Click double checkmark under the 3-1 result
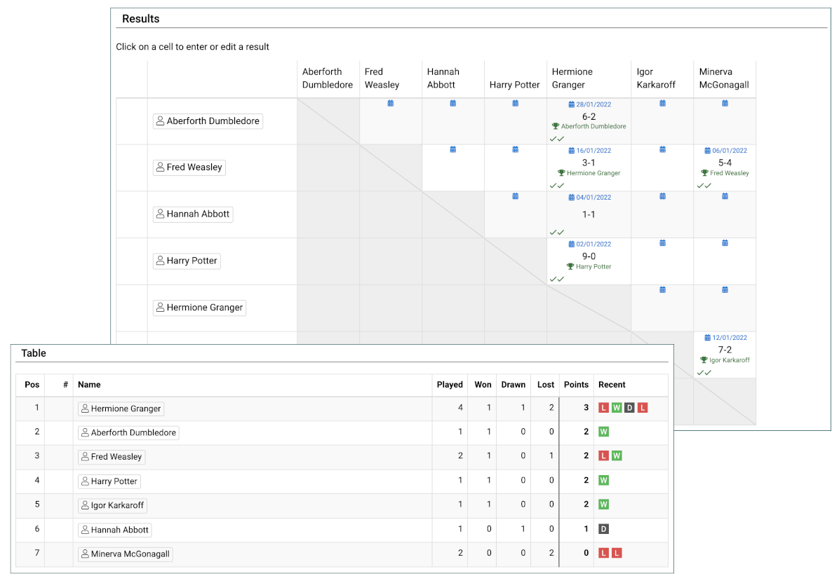The width and height of the screenshot is (839, 583). point(557,186)
